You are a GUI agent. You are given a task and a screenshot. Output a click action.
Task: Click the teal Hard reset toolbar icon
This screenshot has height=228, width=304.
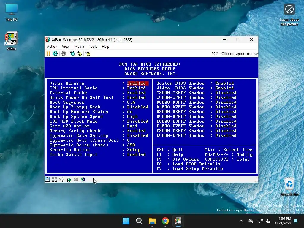55,53
